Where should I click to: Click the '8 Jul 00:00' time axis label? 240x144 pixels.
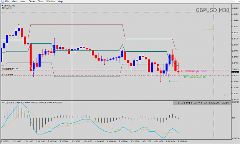point(76,141)
